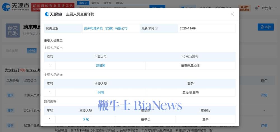280x132 pixels.
Task: Click the 监控 monitor button
Action: 265,27
